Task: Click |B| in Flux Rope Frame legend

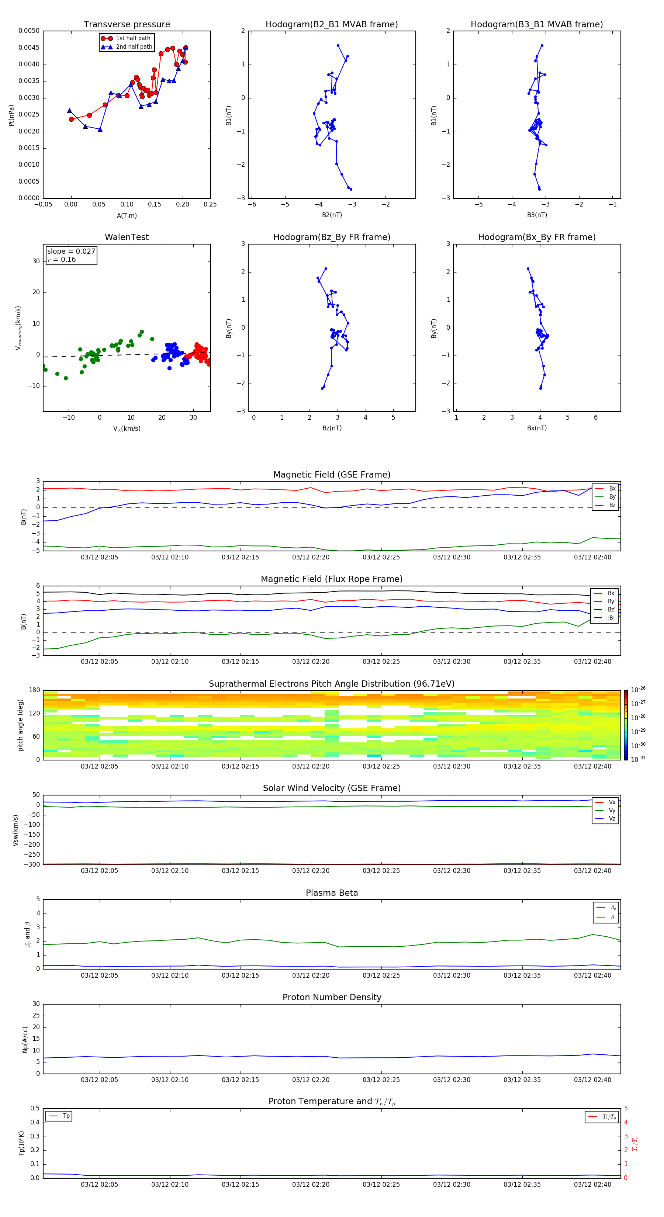Action: [x=605, y=618]
